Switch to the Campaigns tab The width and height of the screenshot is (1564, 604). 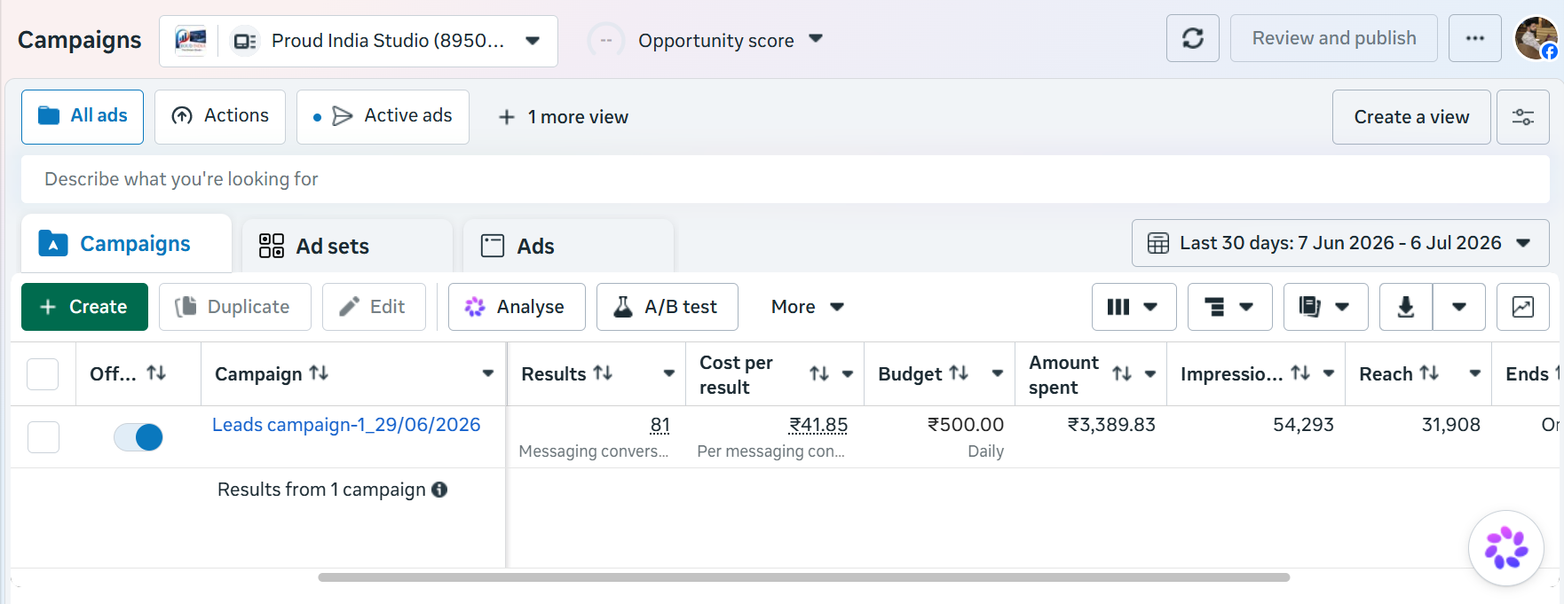click(126, 244)
